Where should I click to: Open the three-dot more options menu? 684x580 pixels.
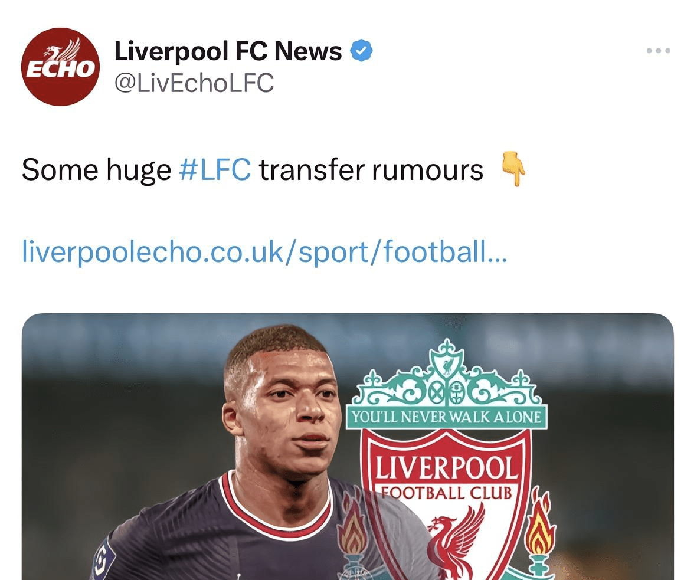point(658,51)
